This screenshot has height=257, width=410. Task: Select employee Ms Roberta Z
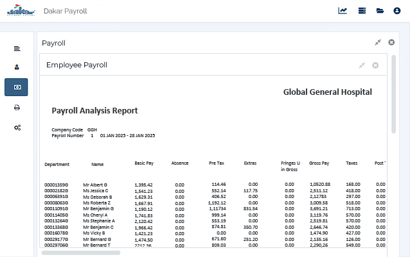96,203
